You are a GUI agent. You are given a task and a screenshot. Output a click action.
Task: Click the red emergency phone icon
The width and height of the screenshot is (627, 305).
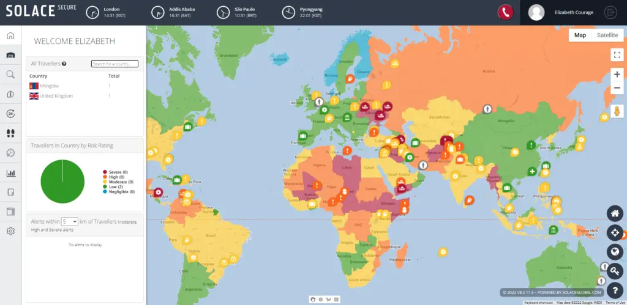tap(505, 12)
